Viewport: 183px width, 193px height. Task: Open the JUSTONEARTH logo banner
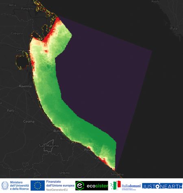[162, 186]
